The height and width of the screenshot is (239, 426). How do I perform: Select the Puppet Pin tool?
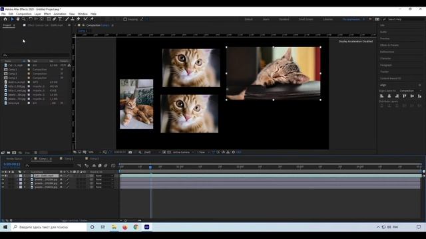(x=92, y=19)
